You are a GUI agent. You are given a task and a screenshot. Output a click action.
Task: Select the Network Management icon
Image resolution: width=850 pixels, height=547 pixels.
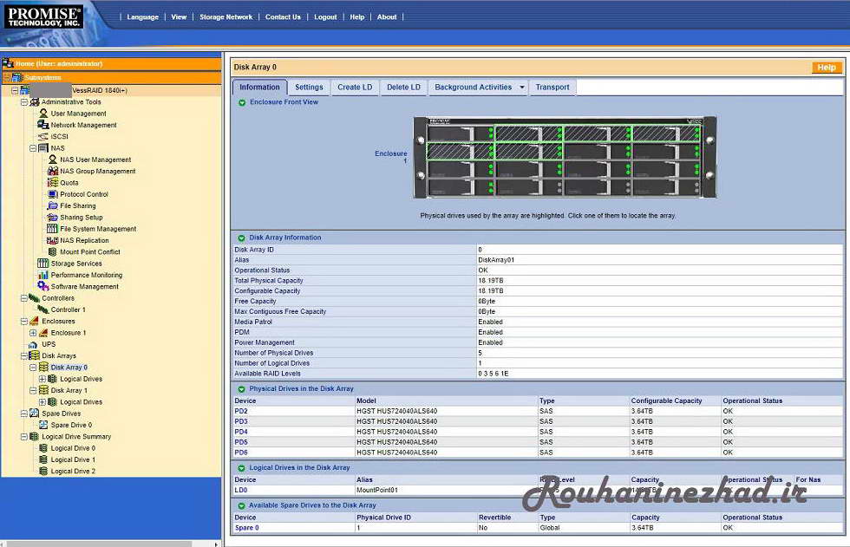pyautogui.click(x=42, y=125)
